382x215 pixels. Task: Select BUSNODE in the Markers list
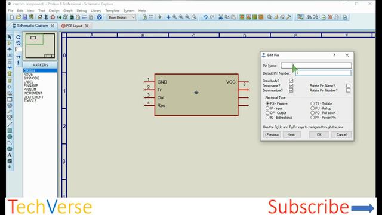click(32, 78)
